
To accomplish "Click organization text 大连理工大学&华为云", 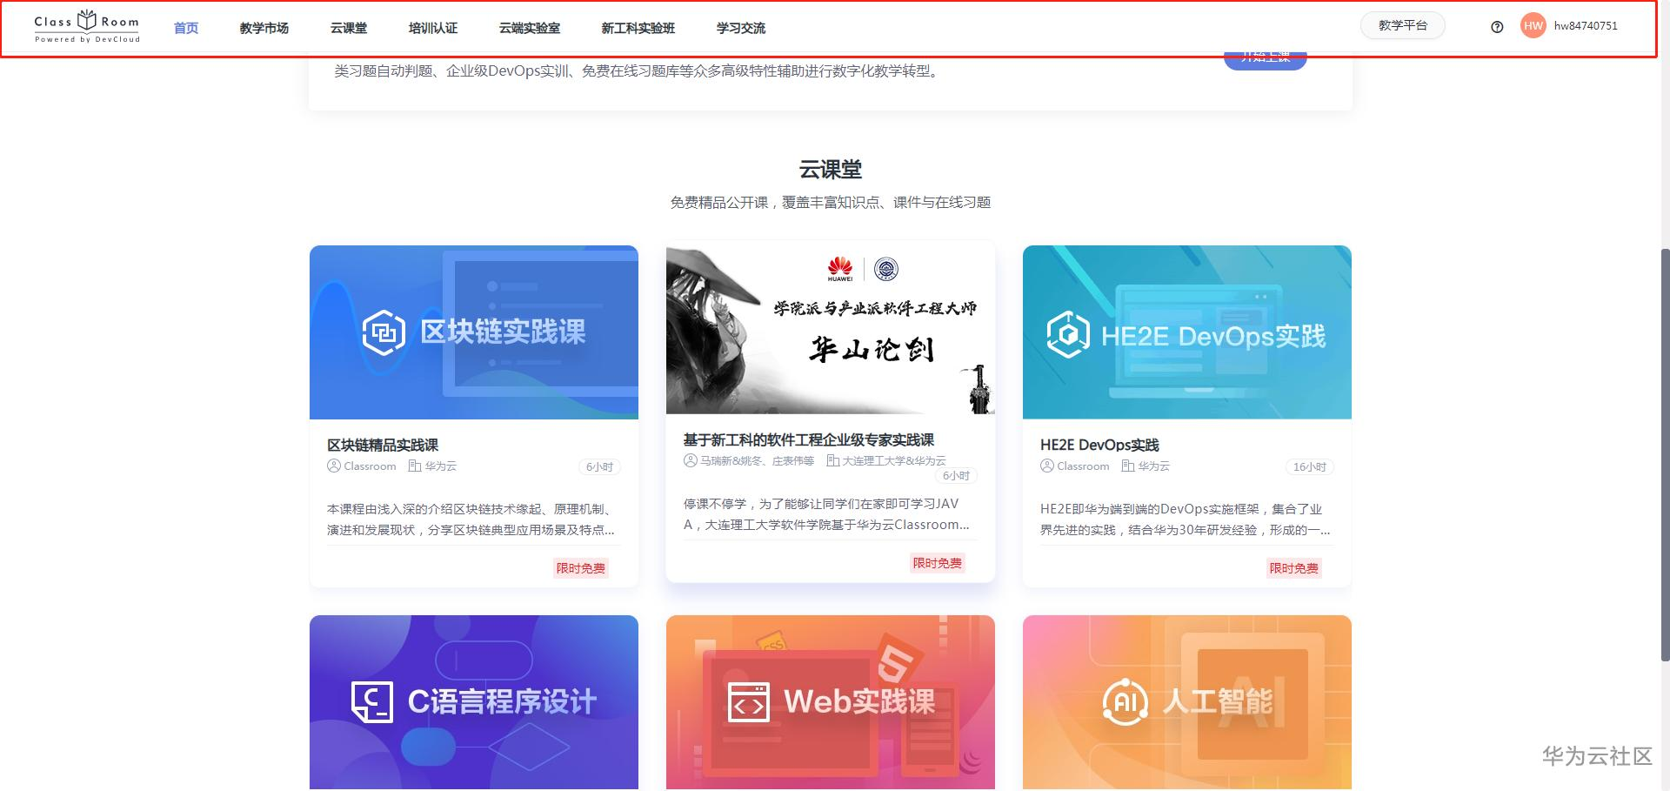I will click(x=894, y=461).
